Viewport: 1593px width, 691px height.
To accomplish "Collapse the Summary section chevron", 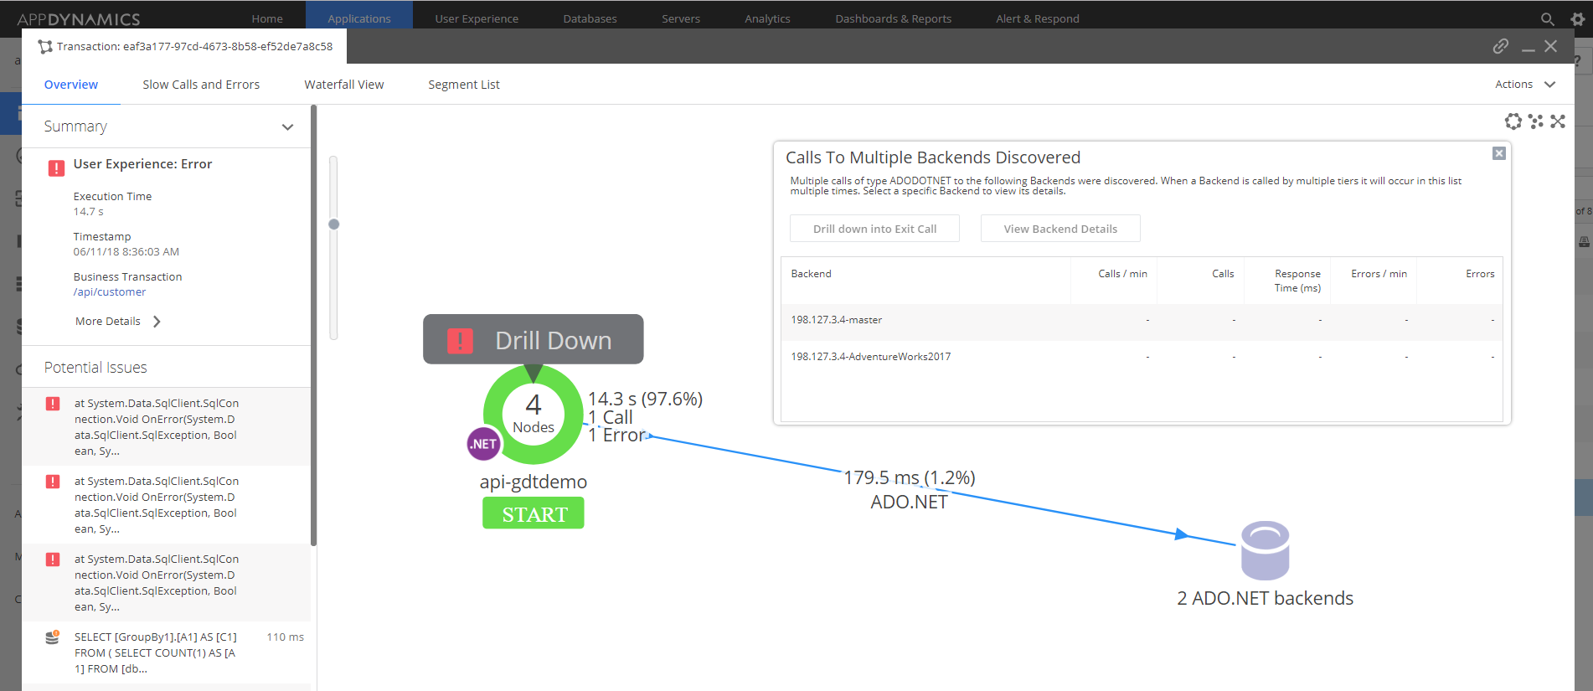I will tap(287, 127).
